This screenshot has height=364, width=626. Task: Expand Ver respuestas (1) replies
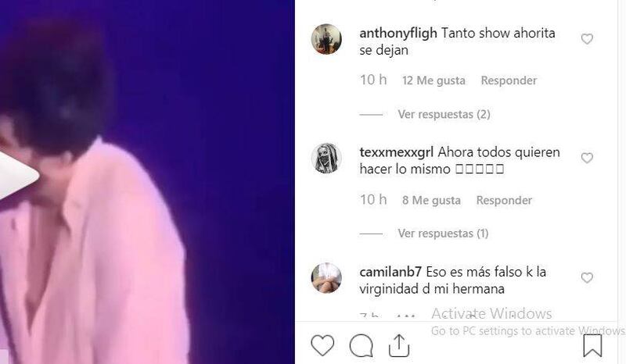[443, 234]
